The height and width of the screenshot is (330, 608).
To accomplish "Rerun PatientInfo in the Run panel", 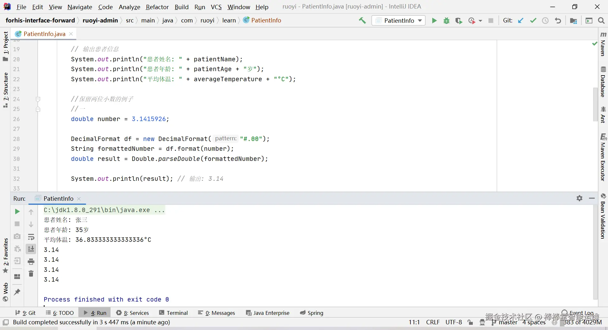I will (17, 211).
